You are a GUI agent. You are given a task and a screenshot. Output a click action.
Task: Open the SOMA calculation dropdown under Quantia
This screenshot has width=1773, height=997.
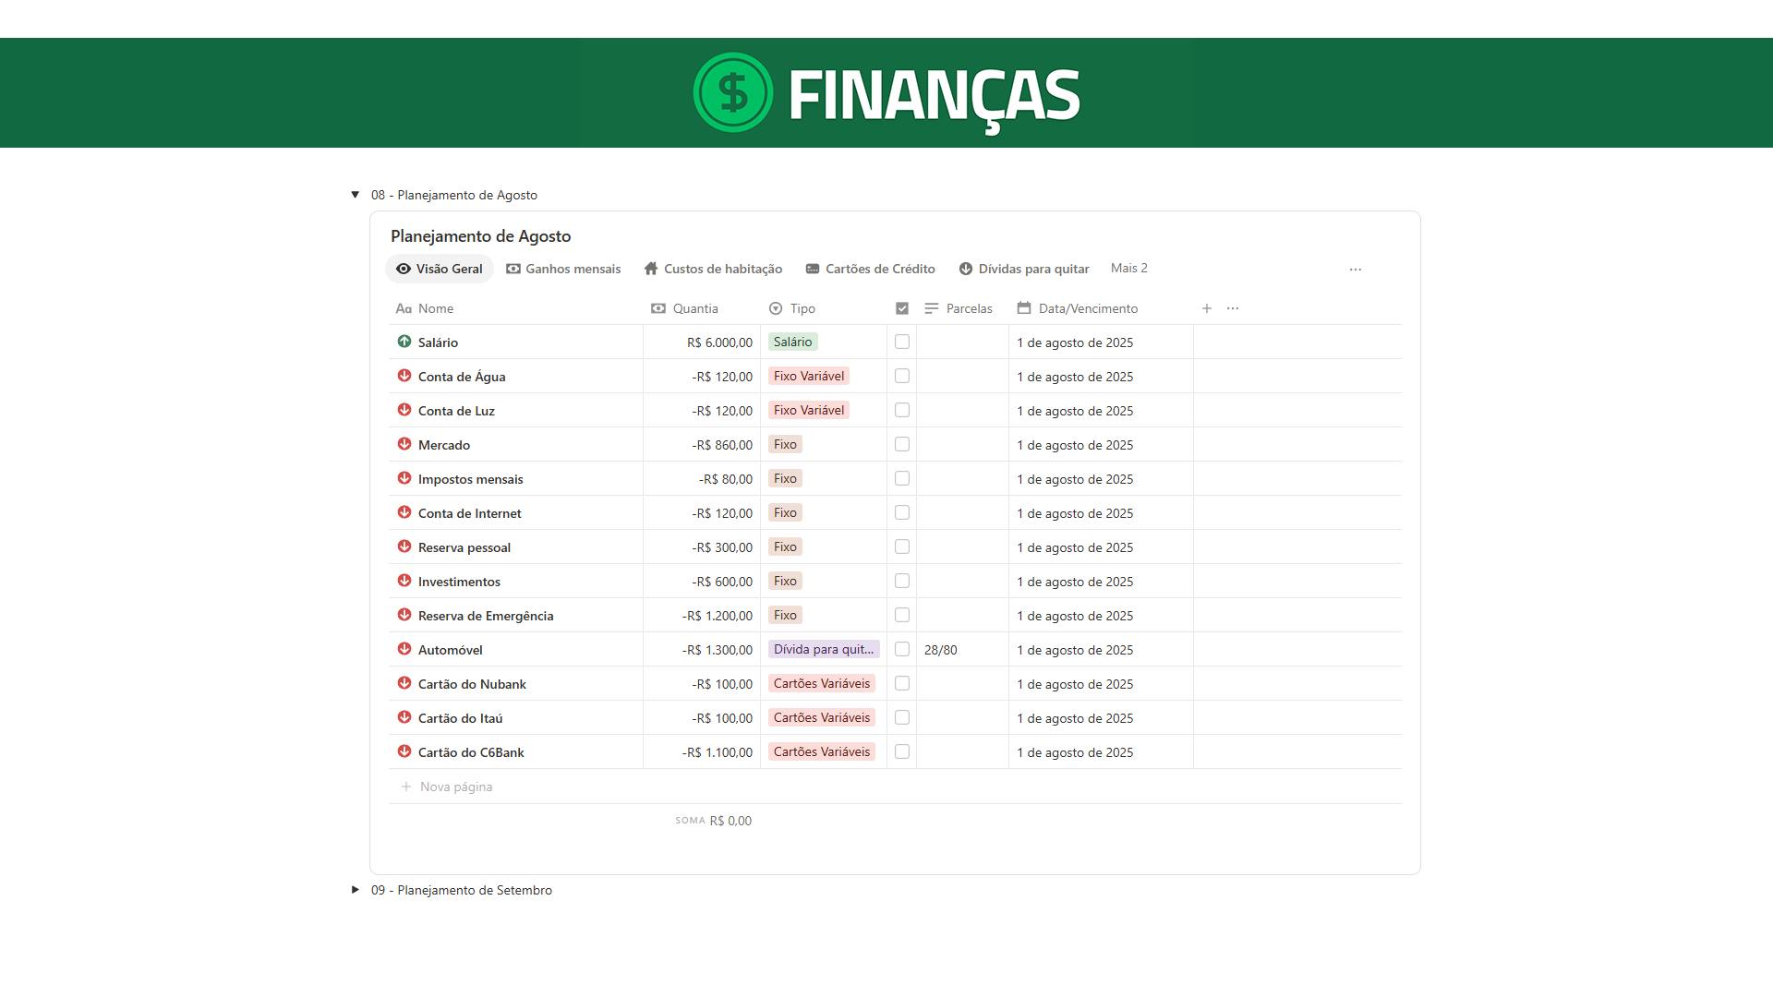pyautogui.click(x=713, y=821)
